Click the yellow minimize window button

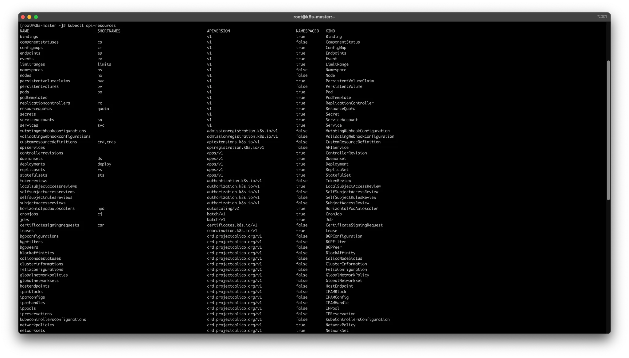(29, 17)
